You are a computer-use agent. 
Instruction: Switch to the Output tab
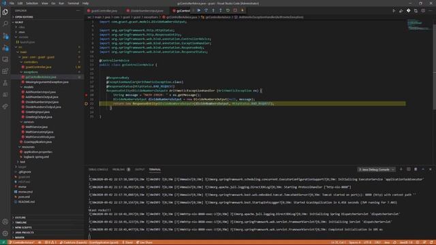click(140, 169)
